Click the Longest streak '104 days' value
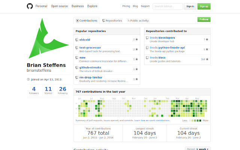The height and width of the screenshot is (150, 240). point(145,133)
